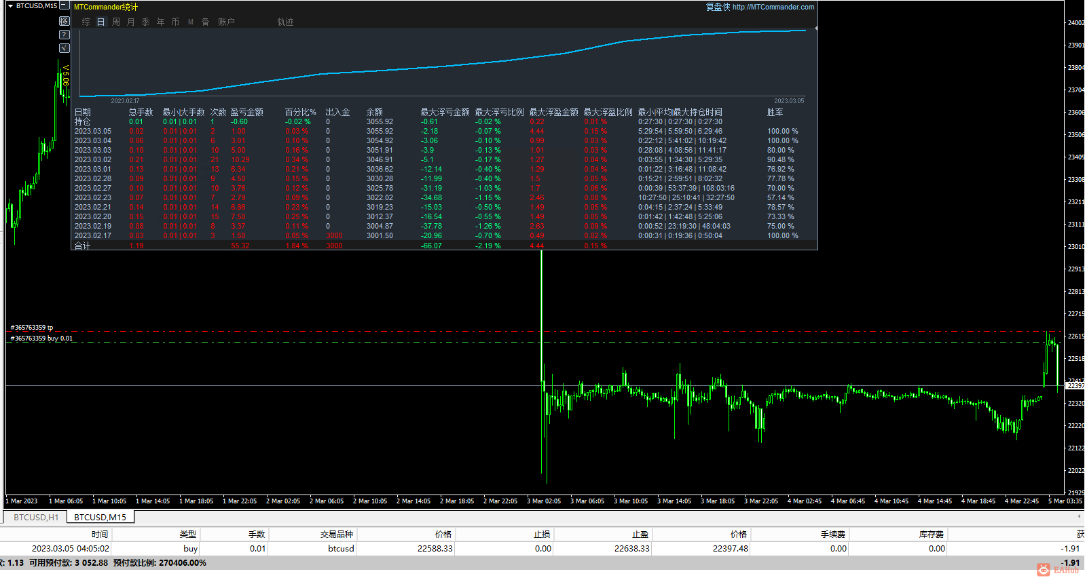Switch to the BTCUSD,H1 chart tab
1085x580 pixels.
pos(36,517)
